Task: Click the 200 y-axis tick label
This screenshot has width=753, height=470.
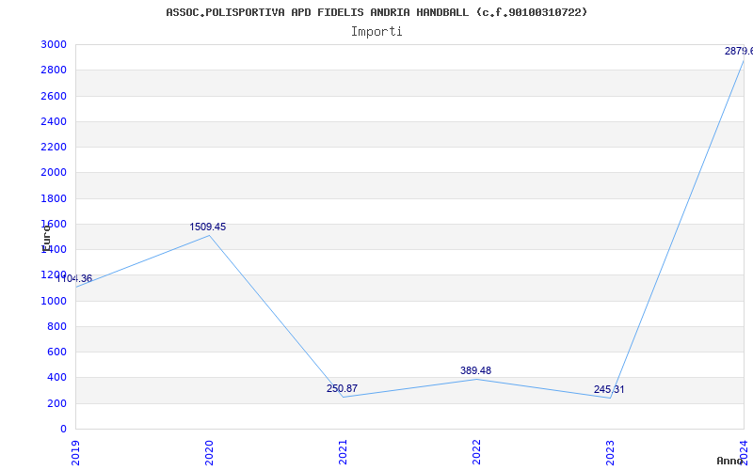Action: (x=57, y=403)
